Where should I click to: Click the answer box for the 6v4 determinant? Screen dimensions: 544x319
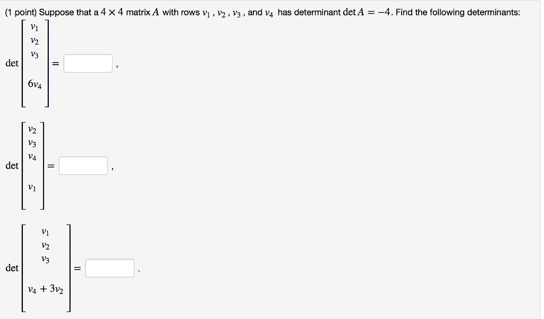point(88,63)
